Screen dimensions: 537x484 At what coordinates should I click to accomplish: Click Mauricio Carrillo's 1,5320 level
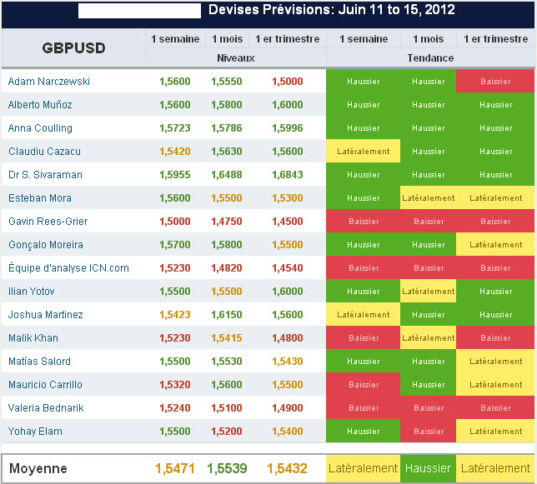coord(175,385)
